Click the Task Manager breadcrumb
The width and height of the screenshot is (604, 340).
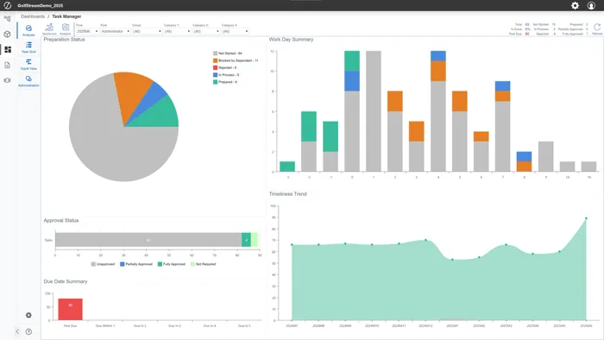66,16
